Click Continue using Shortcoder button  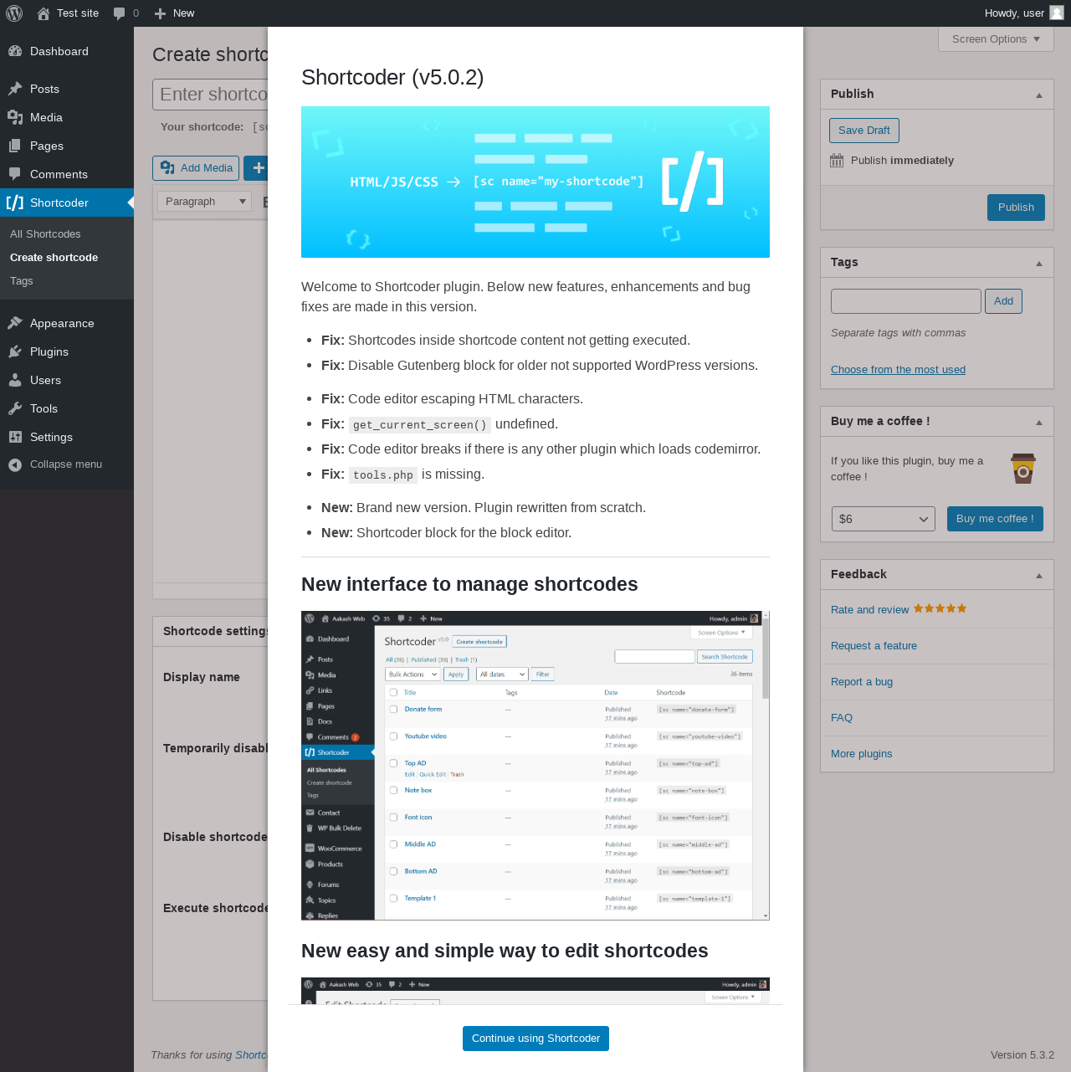[x=535, y=1039]
